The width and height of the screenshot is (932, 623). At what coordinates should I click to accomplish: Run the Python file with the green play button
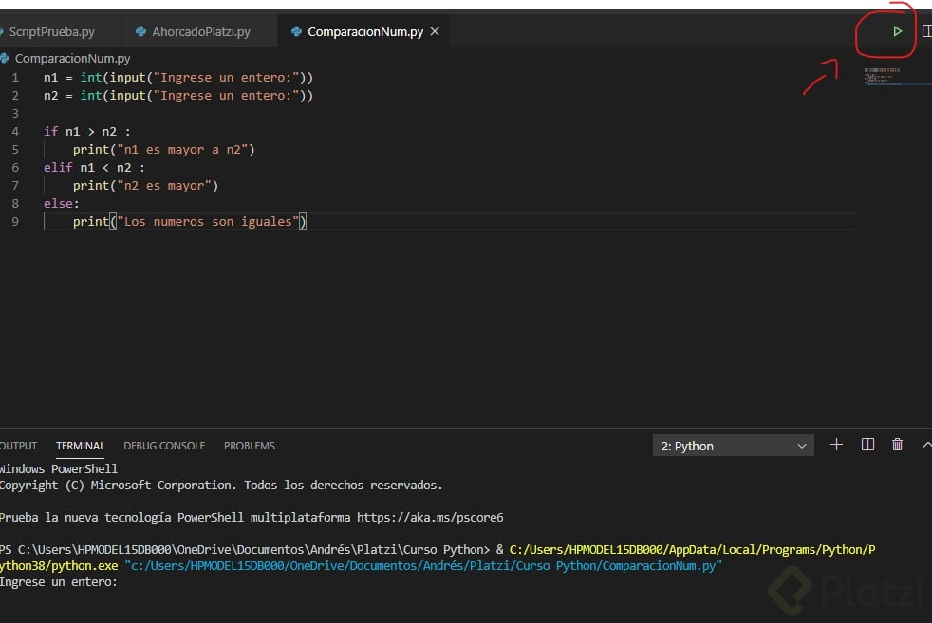coord(897,31)
